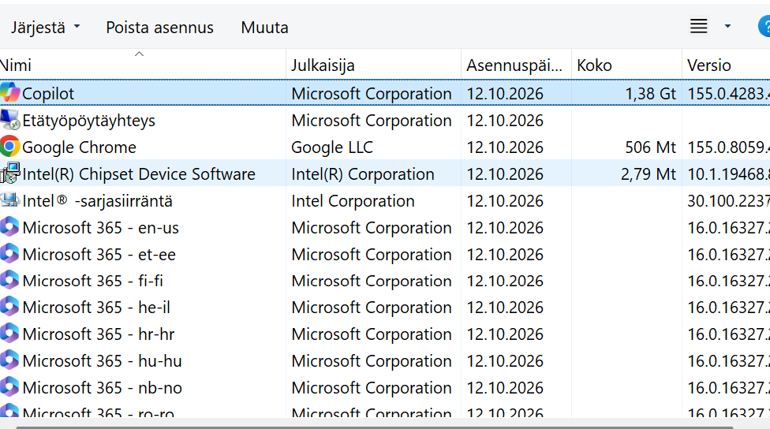Click the Google Chrome icon
The width and height of the screenshot is (770, 429).
9,147
